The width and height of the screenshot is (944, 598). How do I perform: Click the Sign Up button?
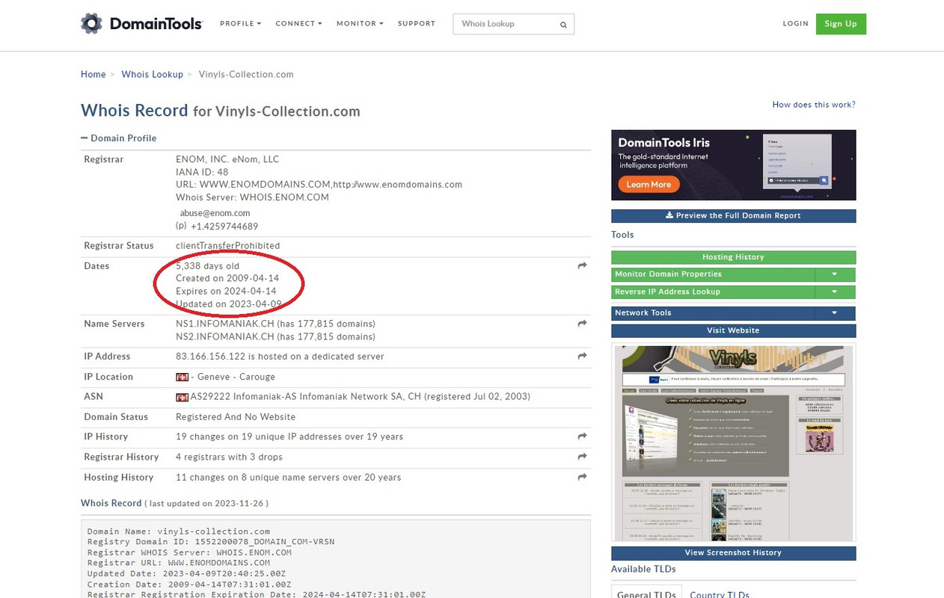tap(841, 24)
